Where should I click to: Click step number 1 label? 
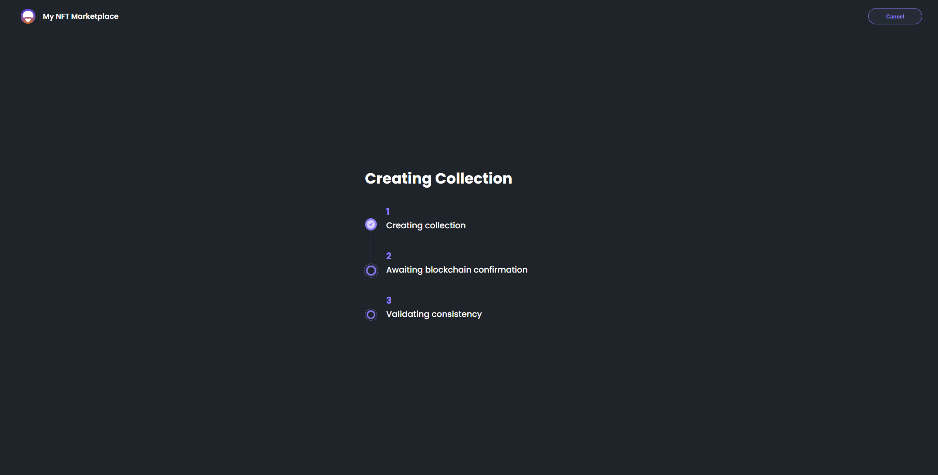388,212
